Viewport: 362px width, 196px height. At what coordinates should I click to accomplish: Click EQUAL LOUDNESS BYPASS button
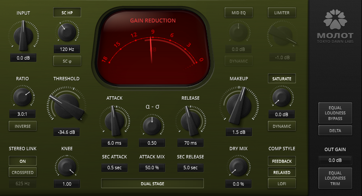335,113
